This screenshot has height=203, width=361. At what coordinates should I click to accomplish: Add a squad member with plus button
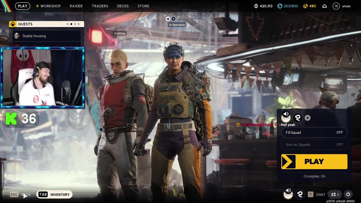[307, 118]
